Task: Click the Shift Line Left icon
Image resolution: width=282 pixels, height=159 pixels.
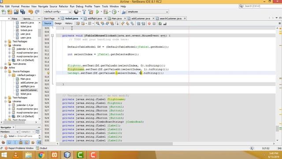Action: coord(138,23)
